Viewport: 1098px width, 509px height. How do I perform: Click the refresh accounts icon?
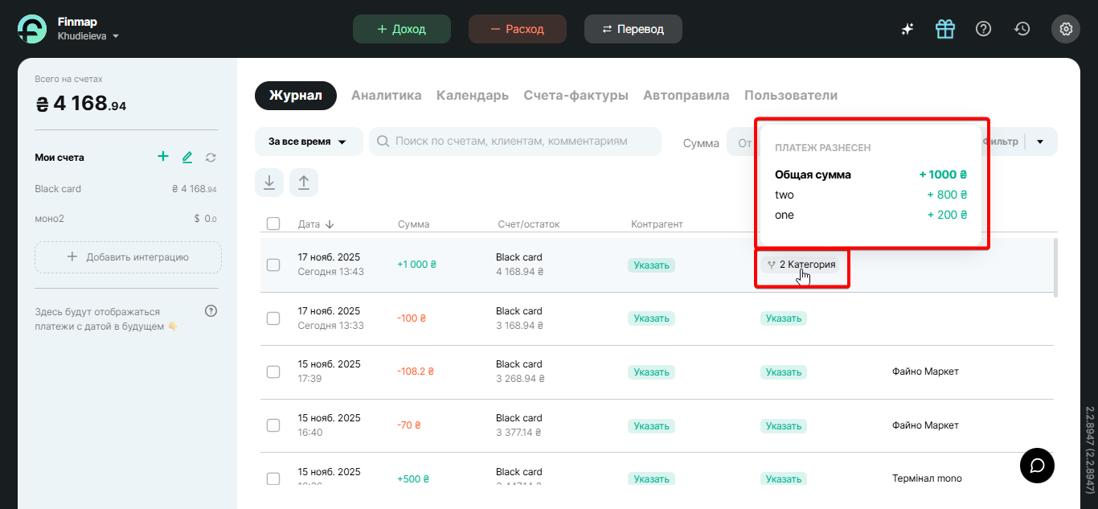pyautogui.click(x=211, y=158)
